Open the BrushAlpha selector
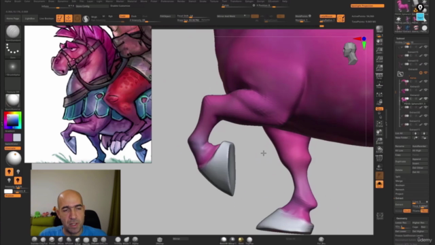The height and width of the screenshot is (245, 435). pyautogui.click(x=13, y=68)
